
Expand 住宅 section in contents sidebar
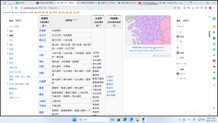point(7,63)
